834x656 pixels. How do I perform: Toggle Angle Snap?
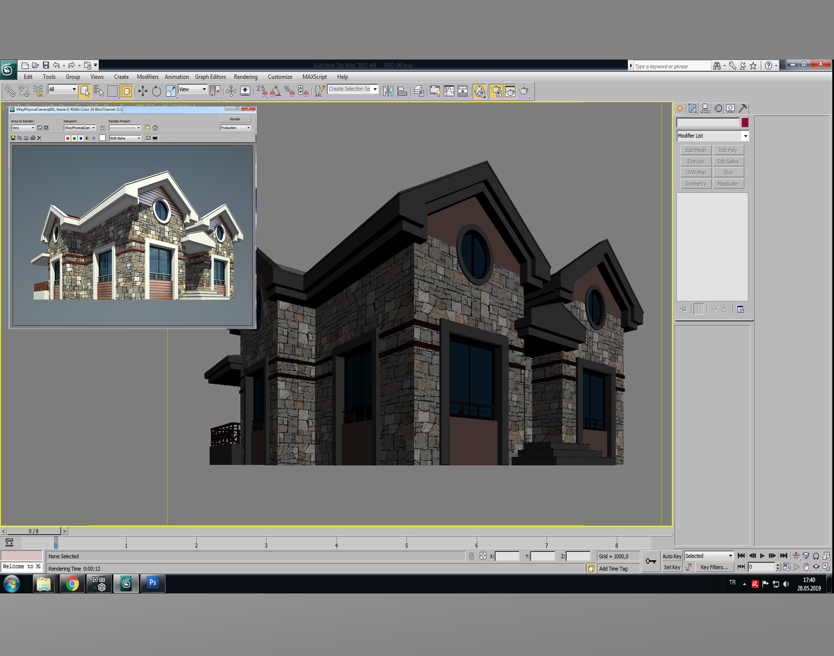click(276, 91)
